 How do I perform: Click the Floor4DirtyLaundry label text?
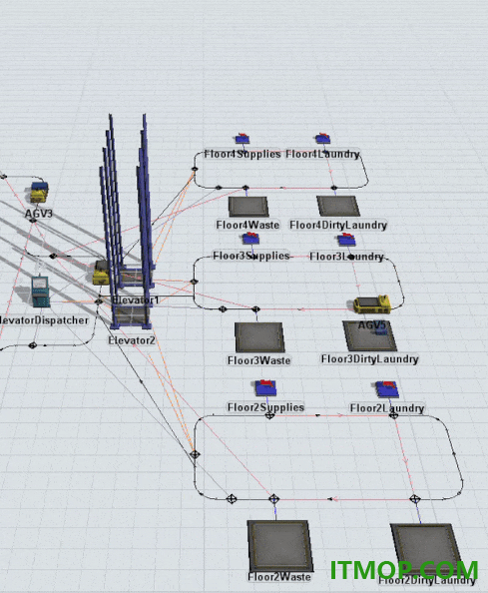pos(338,225)
